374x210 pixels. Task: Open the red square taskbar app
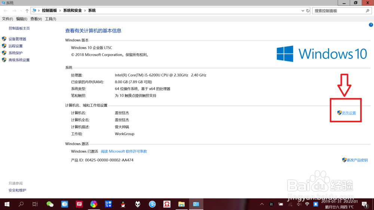[79, 204]
